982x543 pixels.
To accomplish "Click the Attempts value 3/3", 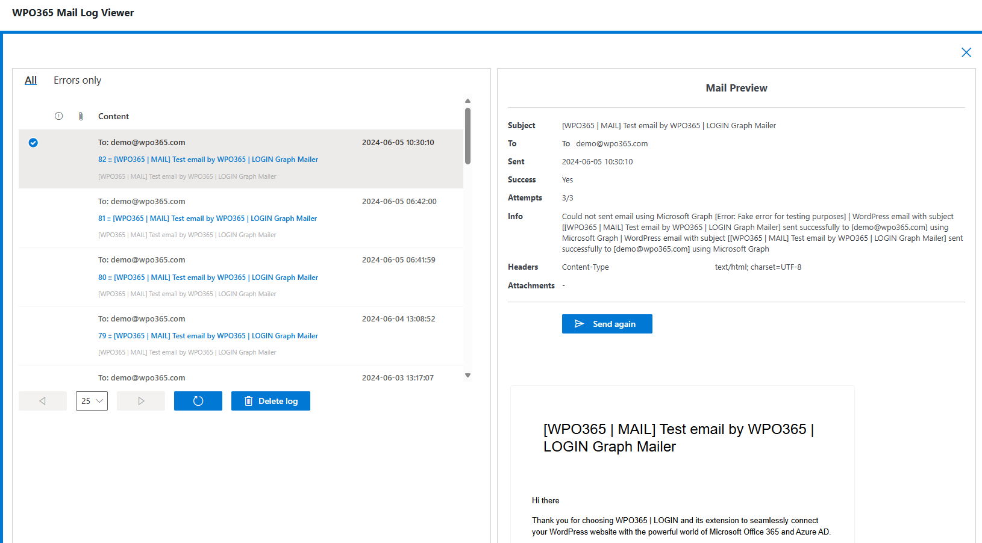I will pos(568,198).
